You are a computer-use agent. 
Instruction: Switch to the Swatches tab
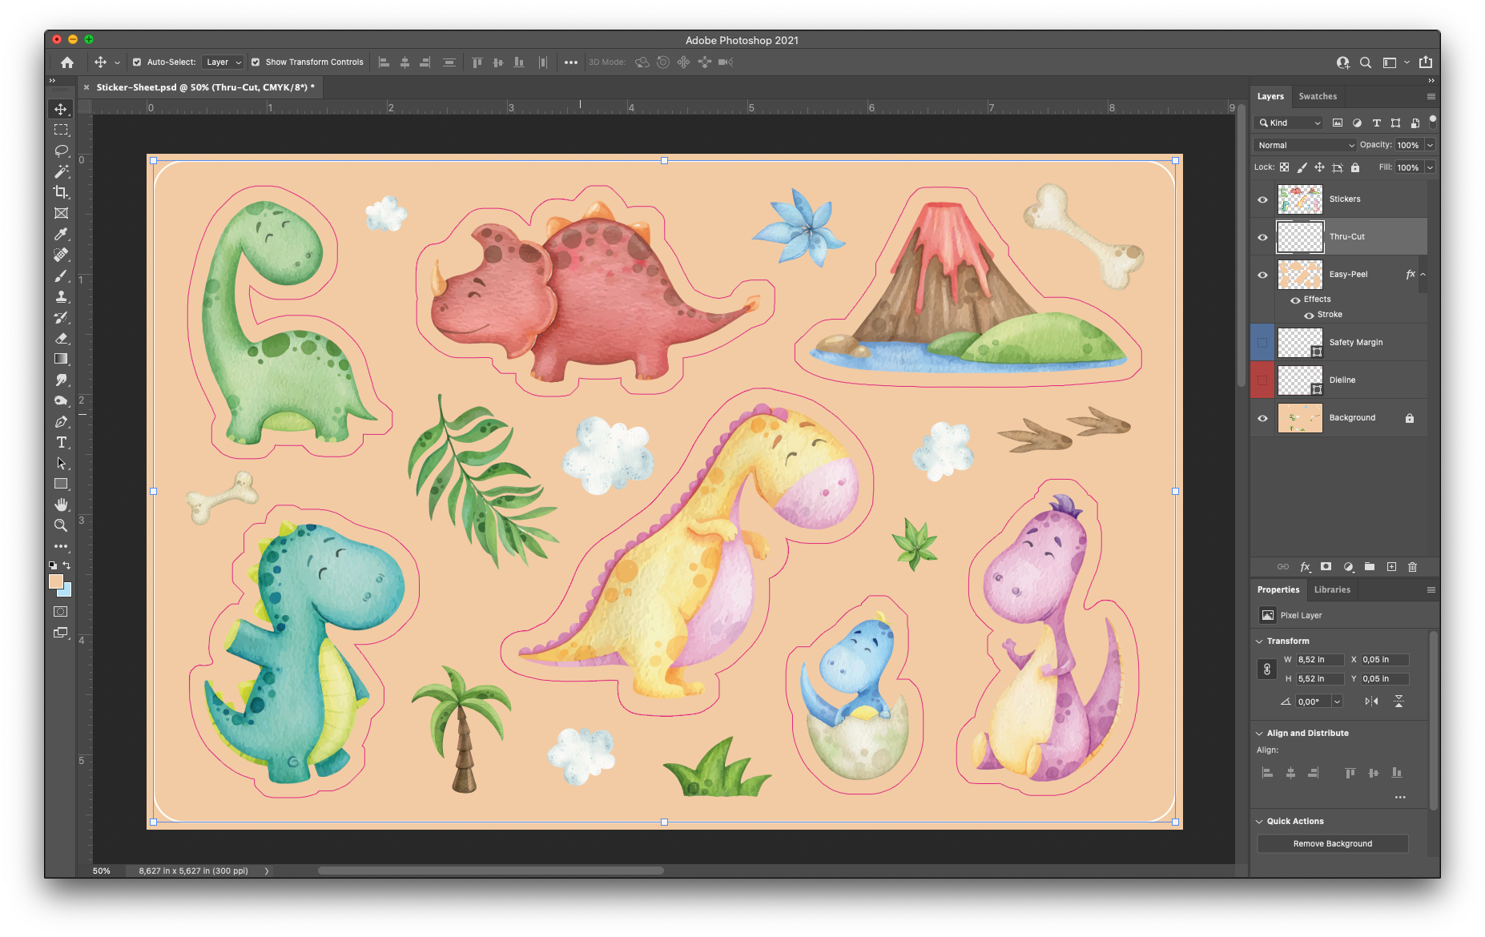click(x=1318, y=96)
